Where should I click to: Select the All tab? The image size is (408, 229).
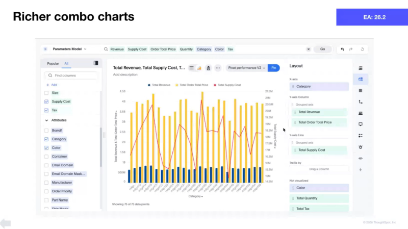[66, 64]
